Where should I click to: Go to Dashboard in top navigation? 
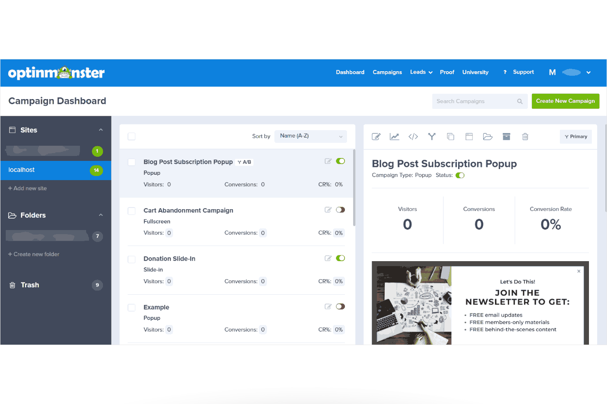[x=350, y=72]
